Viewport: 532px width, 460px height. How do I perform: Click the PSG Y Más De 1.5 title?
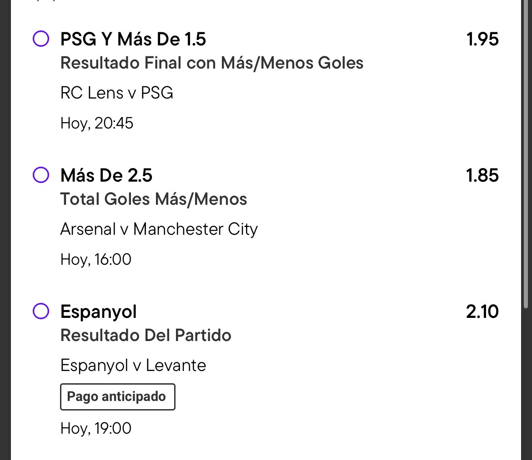tap(133, 39)
